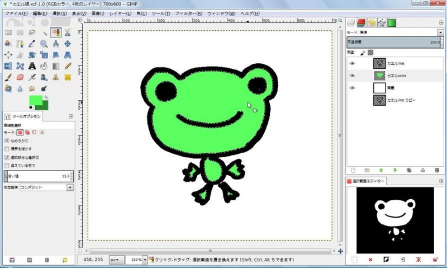Duplicate the current layer button
Image resolution: width=447 pixels, height=268 pixels.
tap(409, 171)
